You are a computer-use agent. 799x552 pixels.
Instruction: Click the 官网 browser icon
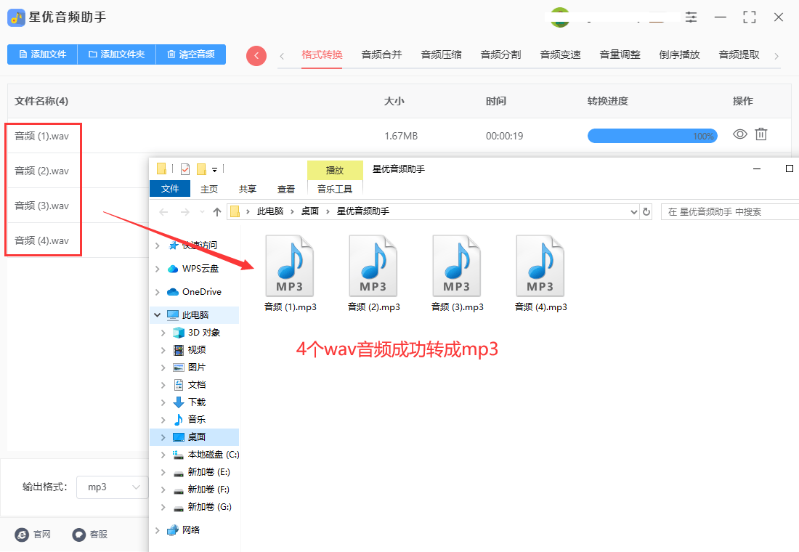coord(22,534)
